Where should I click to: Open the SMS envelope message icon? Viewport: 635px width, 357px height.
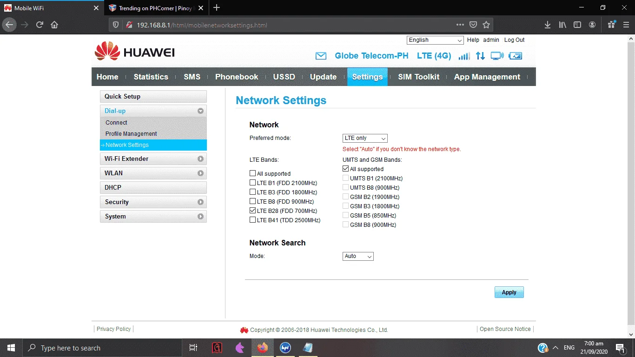(321, 56)
